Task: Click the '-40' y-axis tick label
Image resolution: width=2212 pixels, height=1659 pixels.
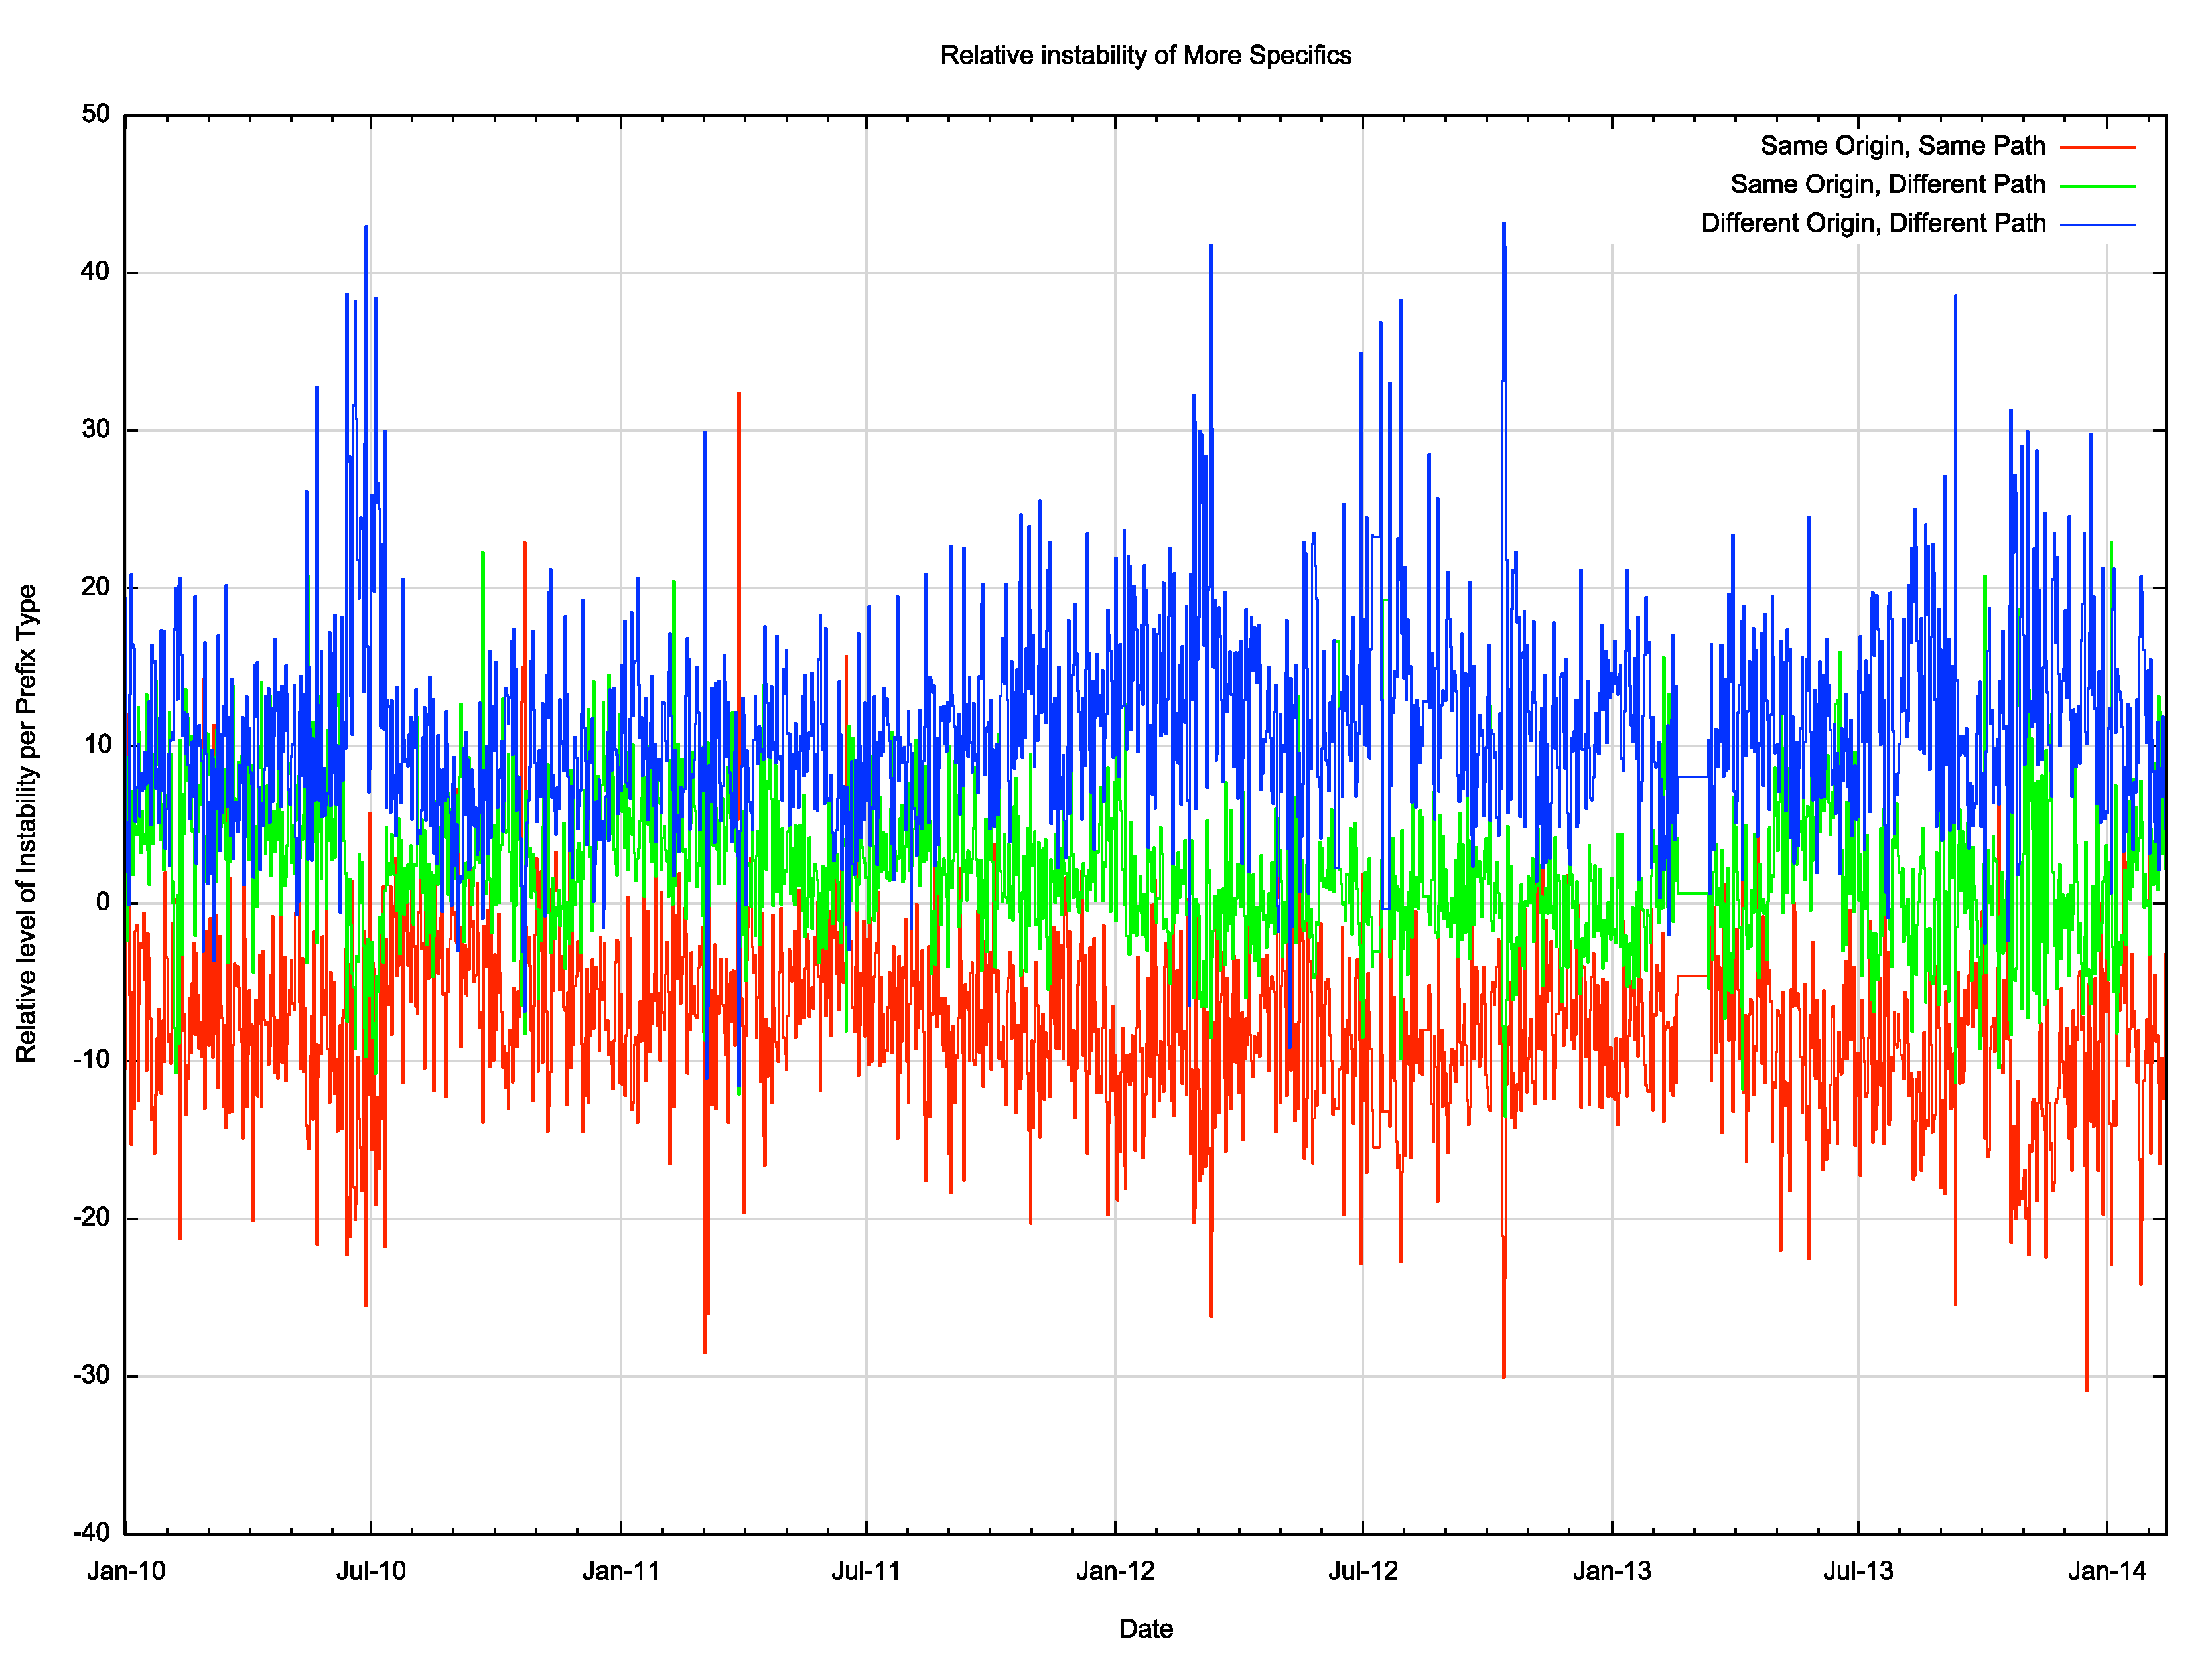Action: coord(91,1532)
